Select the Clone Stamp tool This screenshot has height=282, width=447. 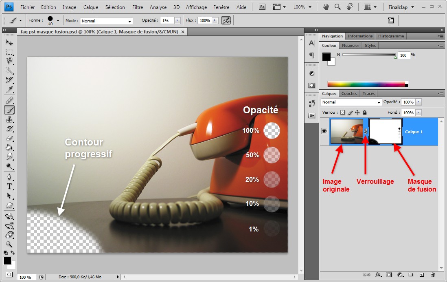pos(9,119)
